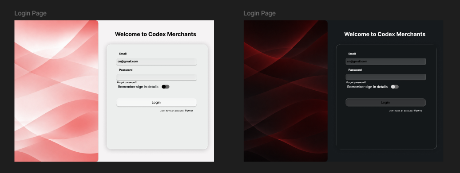This screenshot has height=173, width=460.
Task: Focus the Password field in light mockup
Action: pos(156,77)
